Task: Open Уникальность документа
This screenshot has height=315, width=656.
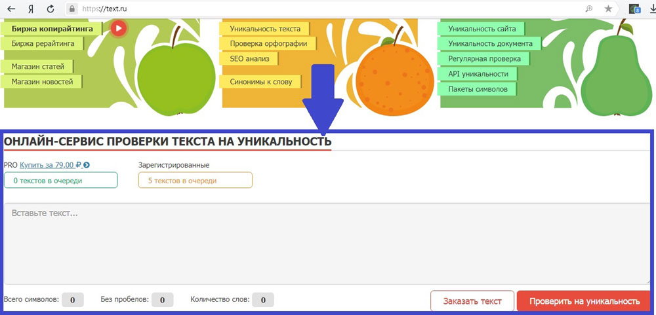Action: pos(490,43)
